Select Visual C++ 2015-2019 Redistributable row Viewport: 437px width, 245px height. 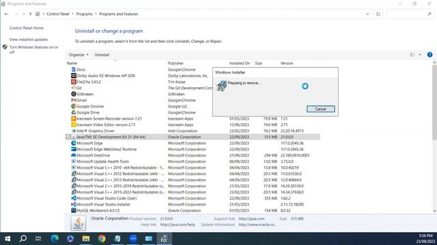[193, 186]
